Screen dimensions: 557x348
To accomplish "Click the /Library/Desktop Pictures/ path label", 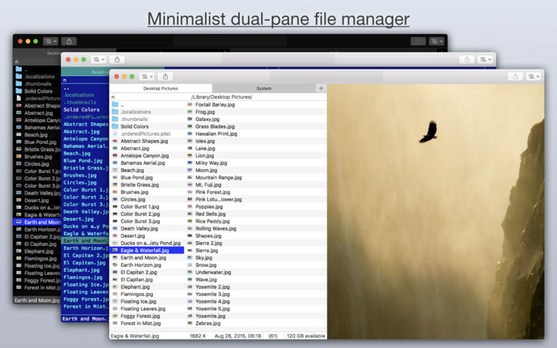I will 221,97.
